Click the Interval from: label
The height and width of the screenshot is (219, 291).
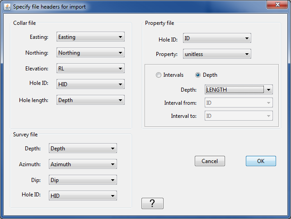180,103
